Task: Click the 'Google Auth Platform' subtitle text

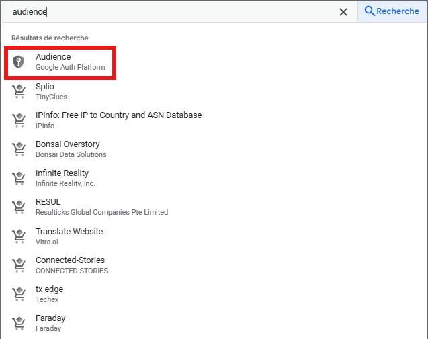Action: (x=70, y=67)
